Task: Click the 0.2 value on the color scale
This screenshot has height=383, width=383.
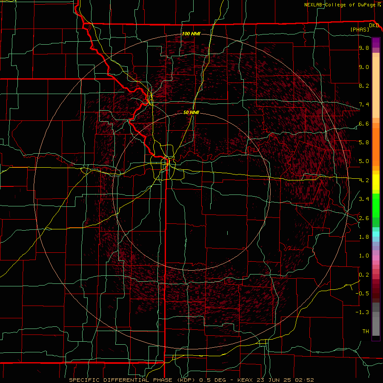Action: pos(364,274)
